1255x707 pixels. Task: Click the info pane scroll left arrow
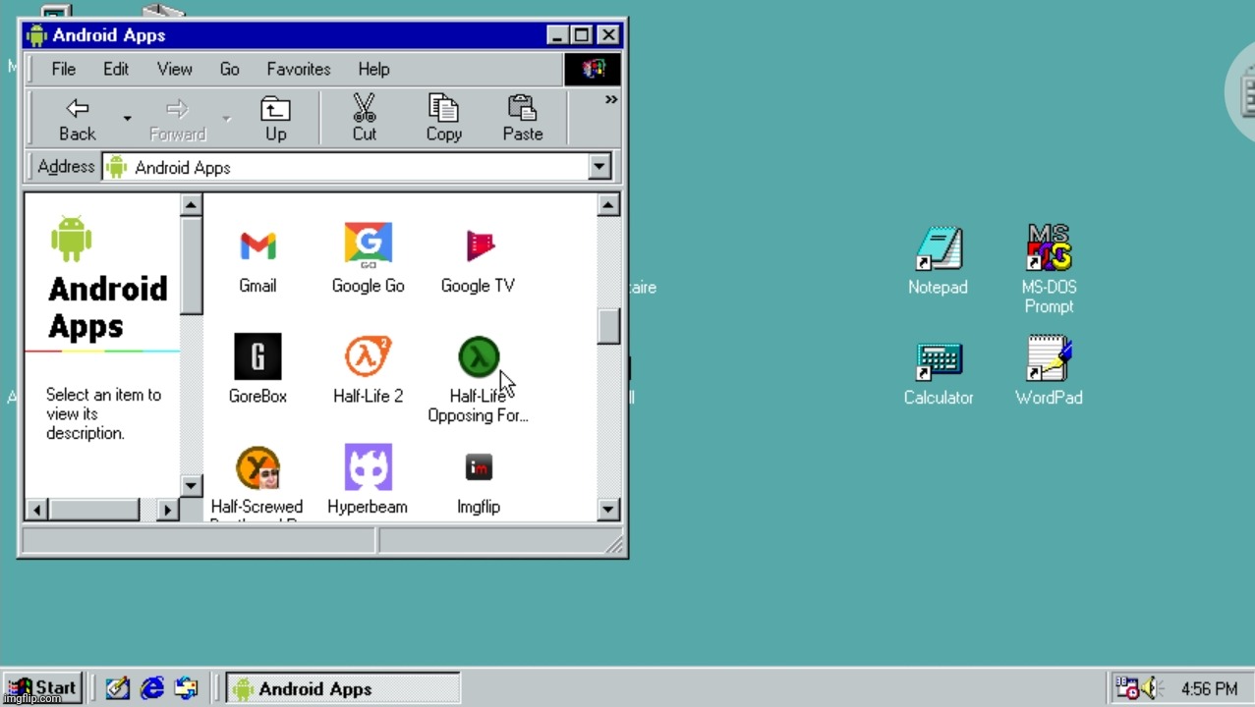click(x=36, y=509)
